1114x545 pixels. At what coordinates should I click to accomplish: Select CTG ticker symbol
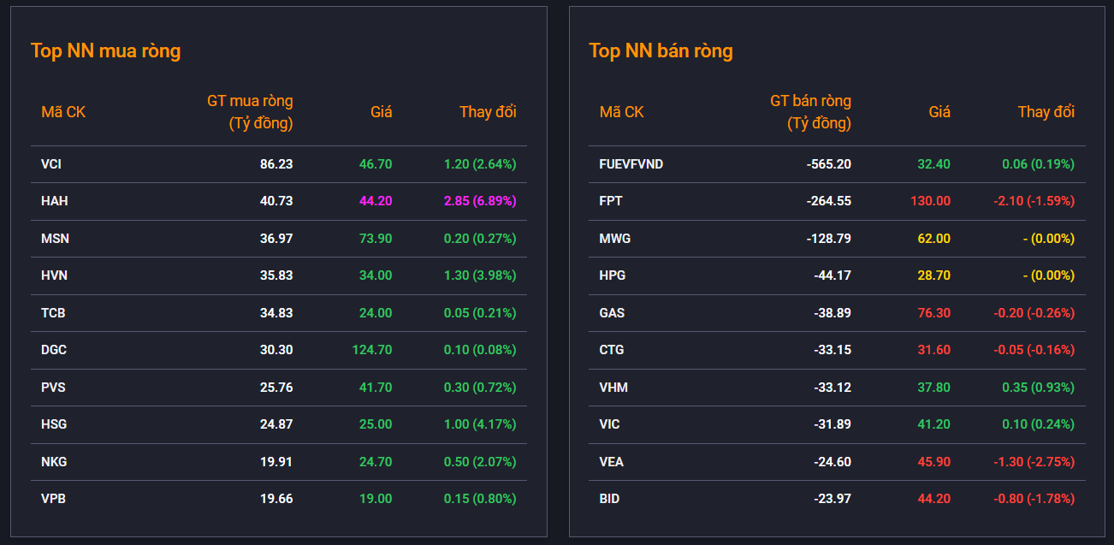click(x=612, y=350)
